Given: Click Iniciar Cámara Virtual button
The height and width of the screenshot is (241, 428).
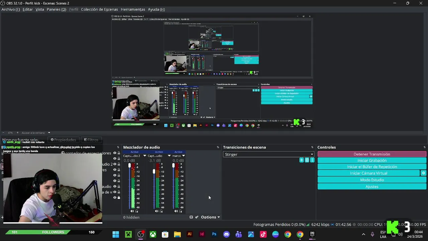Looking at the screenshot, I should click(x=368, y=173).
